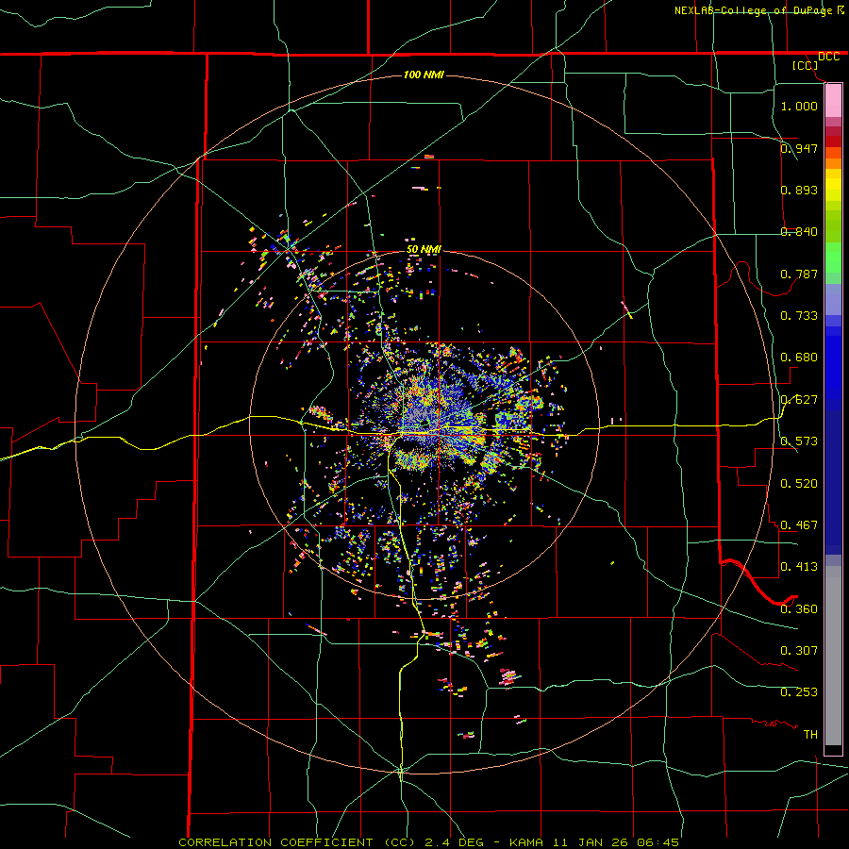Click the CORRELATION COEFFICIENT (CC) caption text

(297, 842)
